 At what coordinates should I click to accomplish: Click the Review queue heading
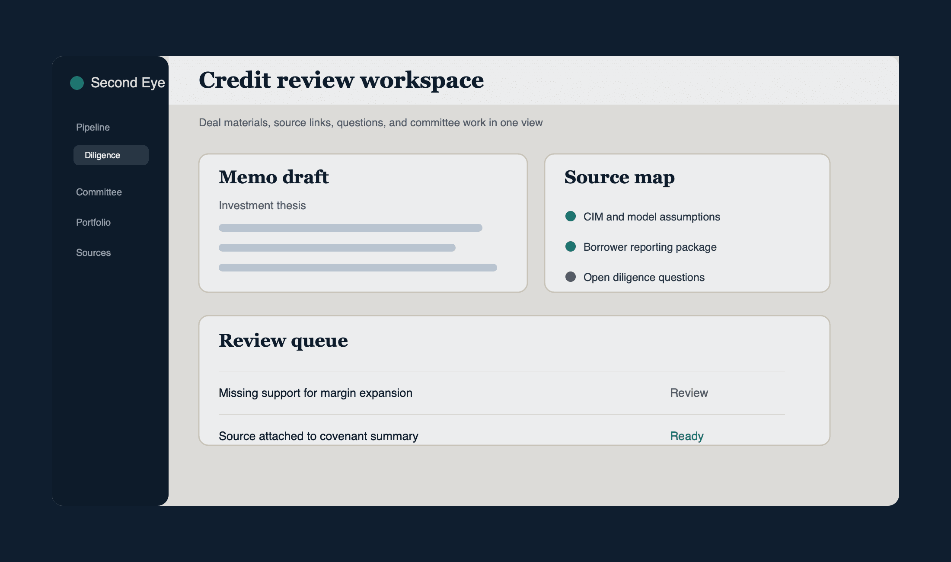[283, 341]
